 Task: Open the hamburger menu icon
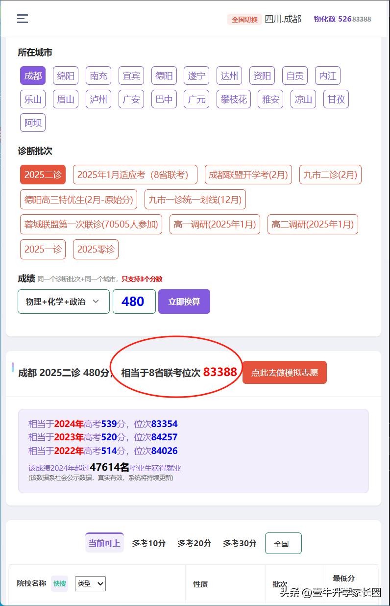(x=23, y=19)
